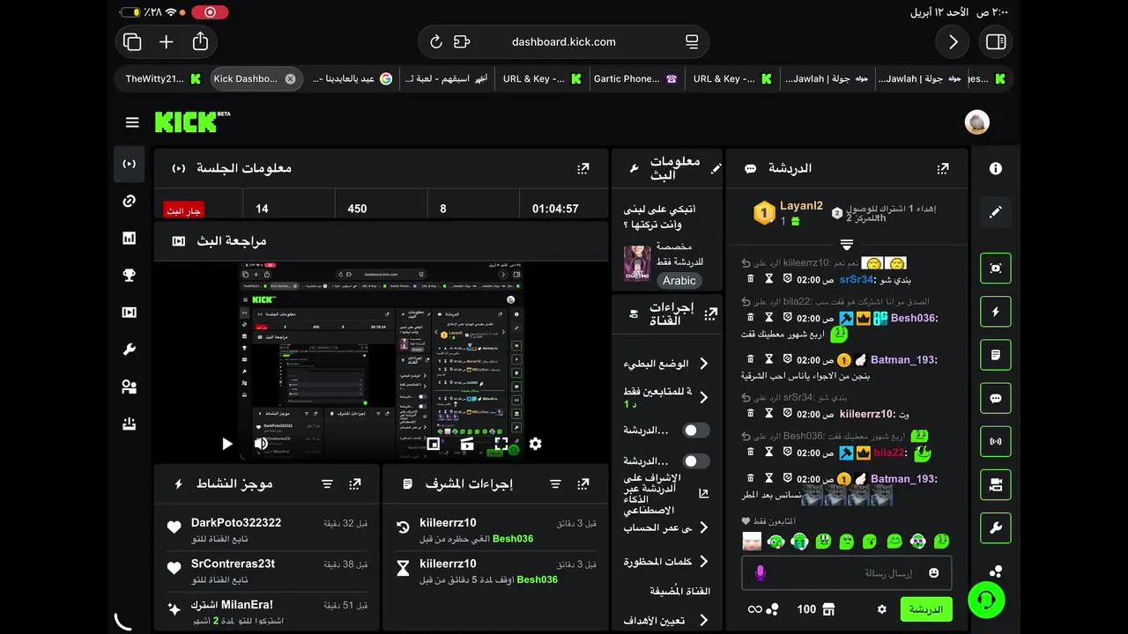Open the video library sidebar icon
The height and width of the screenshot is (634, 1128).
click(x=130, y=312)
